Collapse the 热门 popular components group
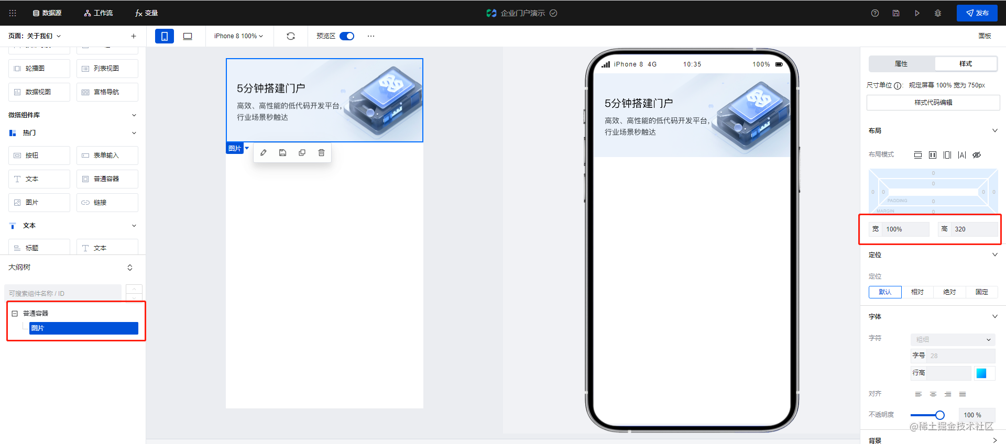This screenshot has width=1006, height=444. click(134, 133)
